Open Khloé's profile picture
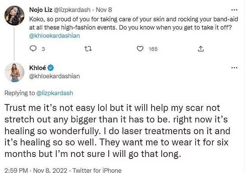The image size is (245, 173). [15, 72]
